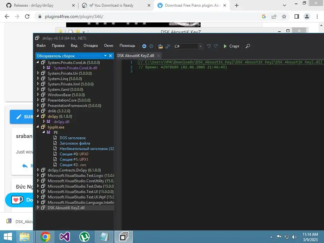Screen dimensions: 324x243
Task: Open Заголовок файла under PE
Action: click(x=75, y=143)
